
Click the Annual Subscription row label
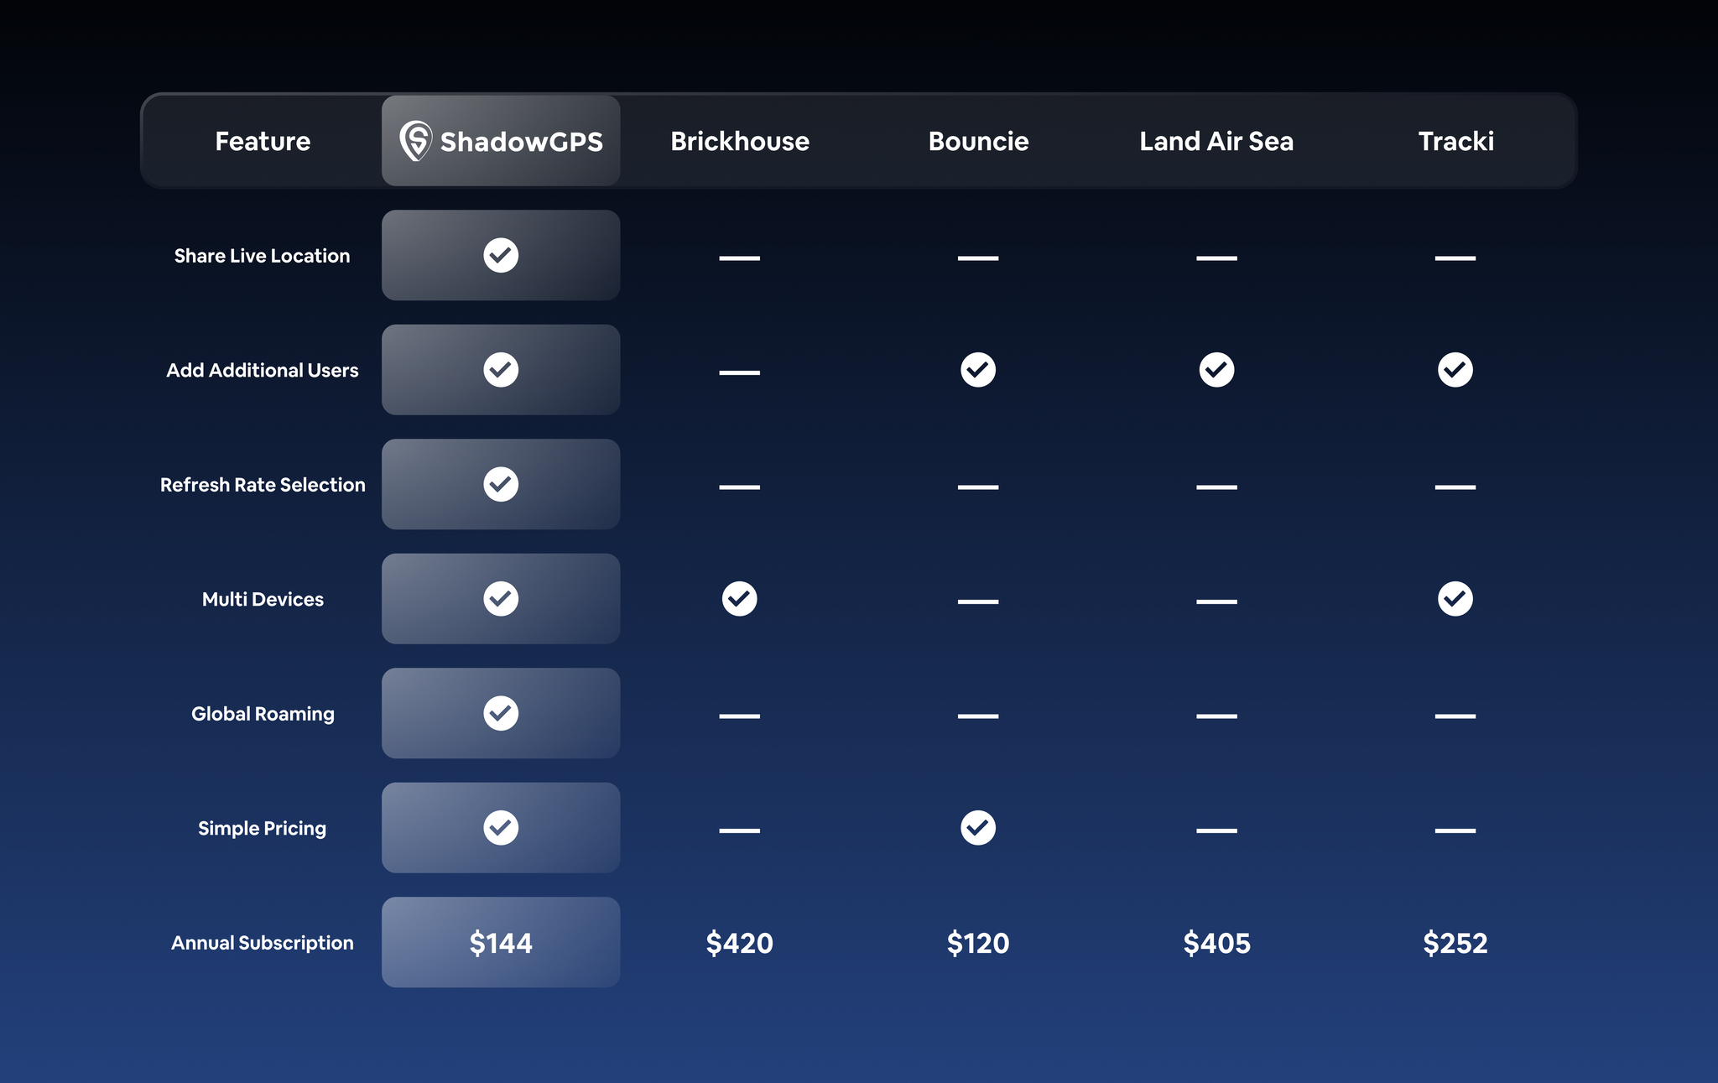click(263, 943)
